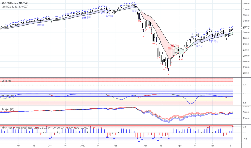Click the red triangle on the last oscillator bar
Image resolution: width=251 pixels, height=148 pixels.
233,127
